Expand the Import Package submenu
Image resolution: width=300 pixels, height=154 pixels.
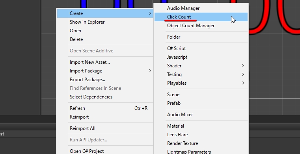(105, 71)
